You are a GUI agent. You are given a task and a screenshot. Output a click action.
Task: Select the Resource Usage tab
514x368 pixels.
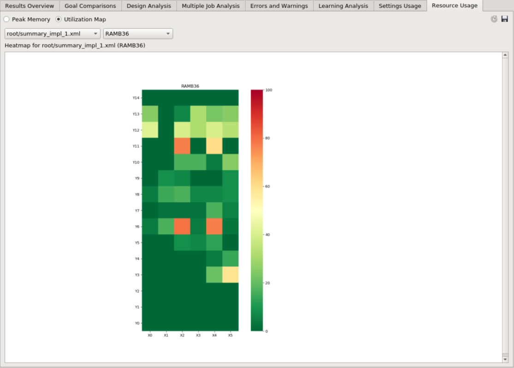click(x=455, y=6)
